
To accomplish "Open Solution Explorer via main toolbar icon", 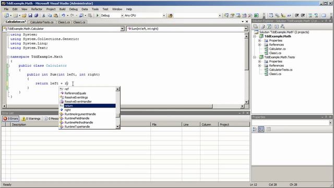I will tap(226, 15).
